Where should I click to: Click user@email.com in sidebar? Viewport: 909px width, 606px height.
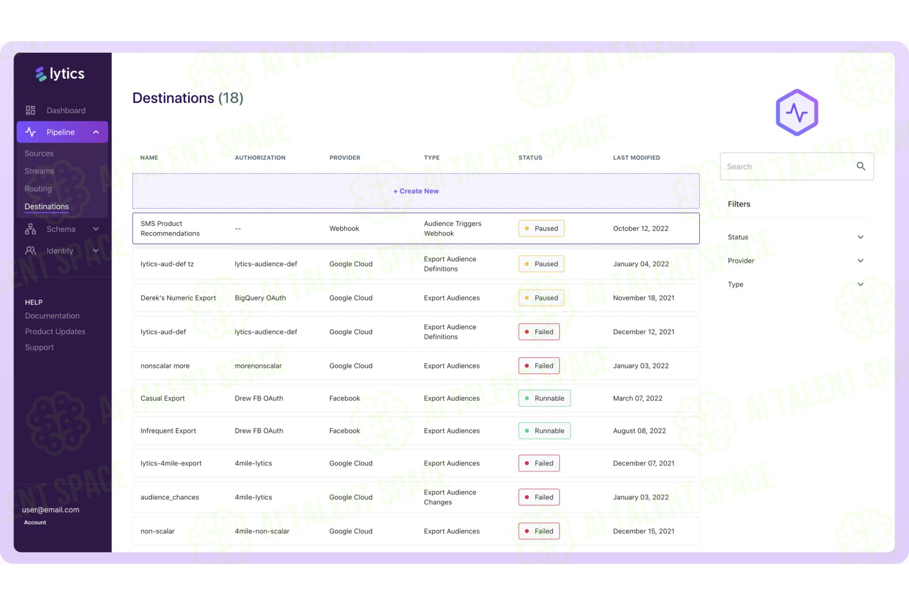tap(51, 510)
